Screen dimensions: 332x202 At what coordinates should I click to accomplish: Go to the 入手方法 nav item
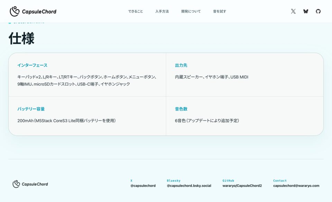click(x=162, y=11)
